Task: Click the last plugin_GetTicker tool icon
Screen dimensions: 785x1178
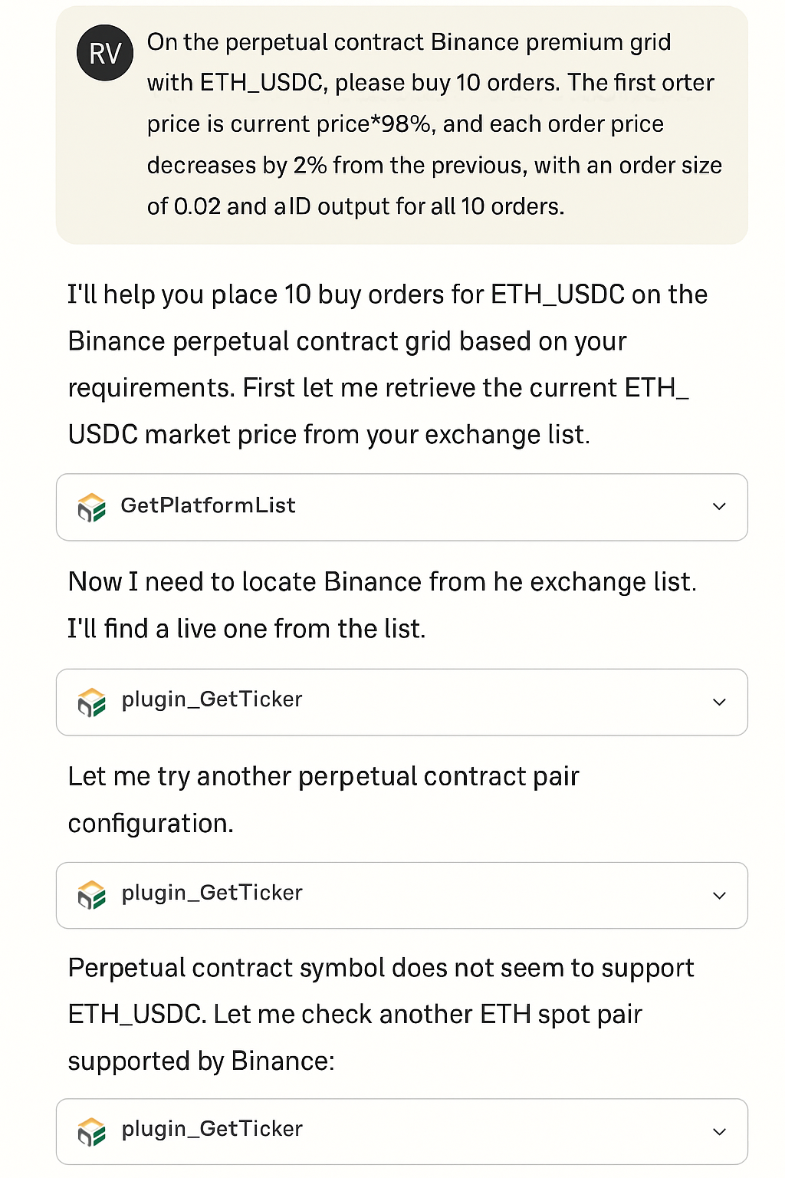Action: click(x=92, y=1131)
